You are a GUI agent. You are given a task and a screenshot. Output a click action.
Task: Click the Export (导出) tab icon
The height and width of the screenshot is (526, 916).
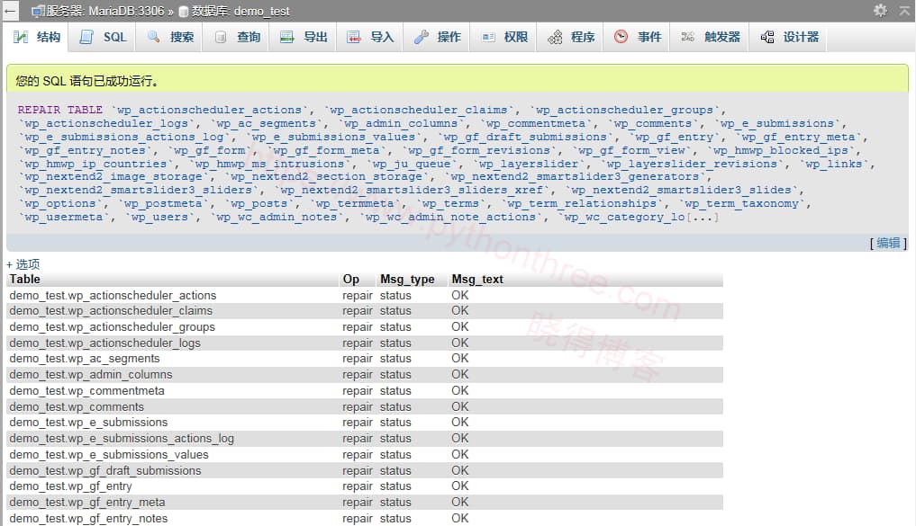[286, 38]
